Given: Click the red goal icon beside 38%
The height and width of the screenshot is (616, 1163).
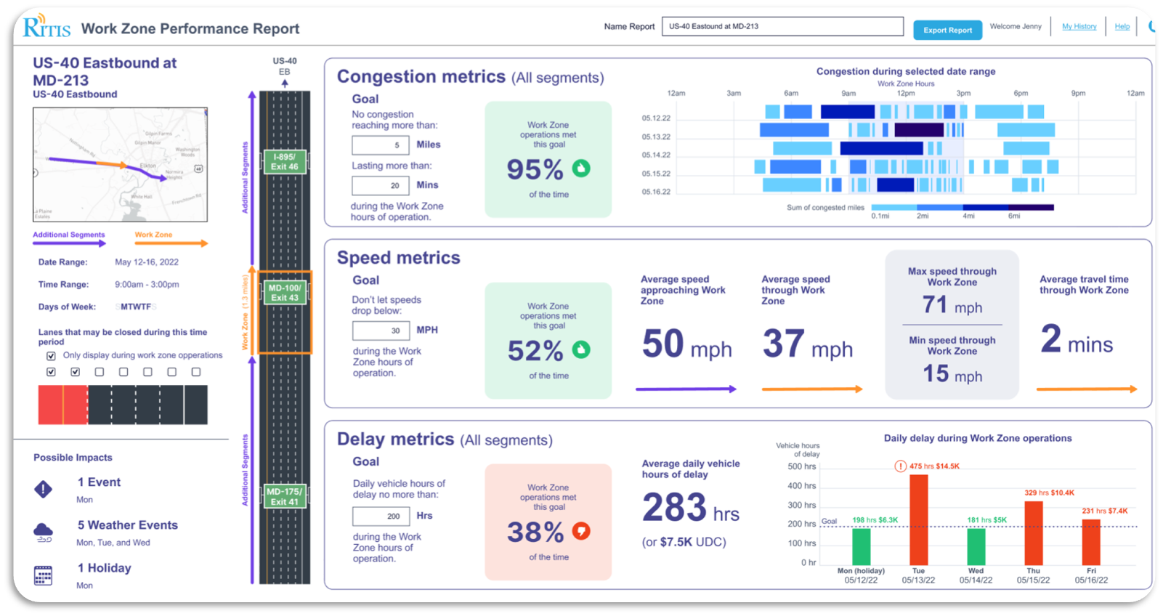Looking at the screenshot, I should tap(581, 531).
